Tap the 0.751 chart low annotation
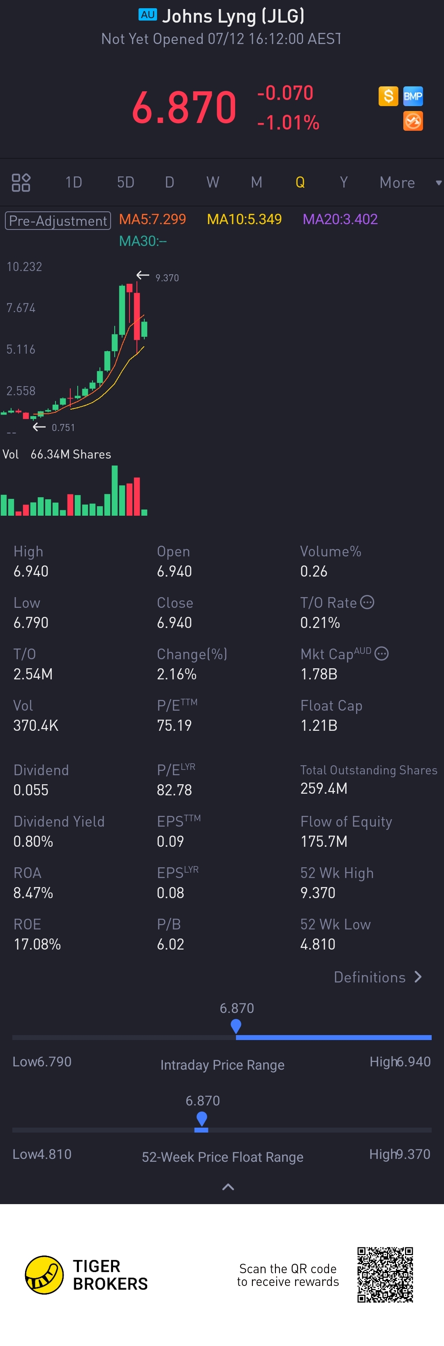The width and height of the screenshot is (444, 1346). (x=63, y=427)
